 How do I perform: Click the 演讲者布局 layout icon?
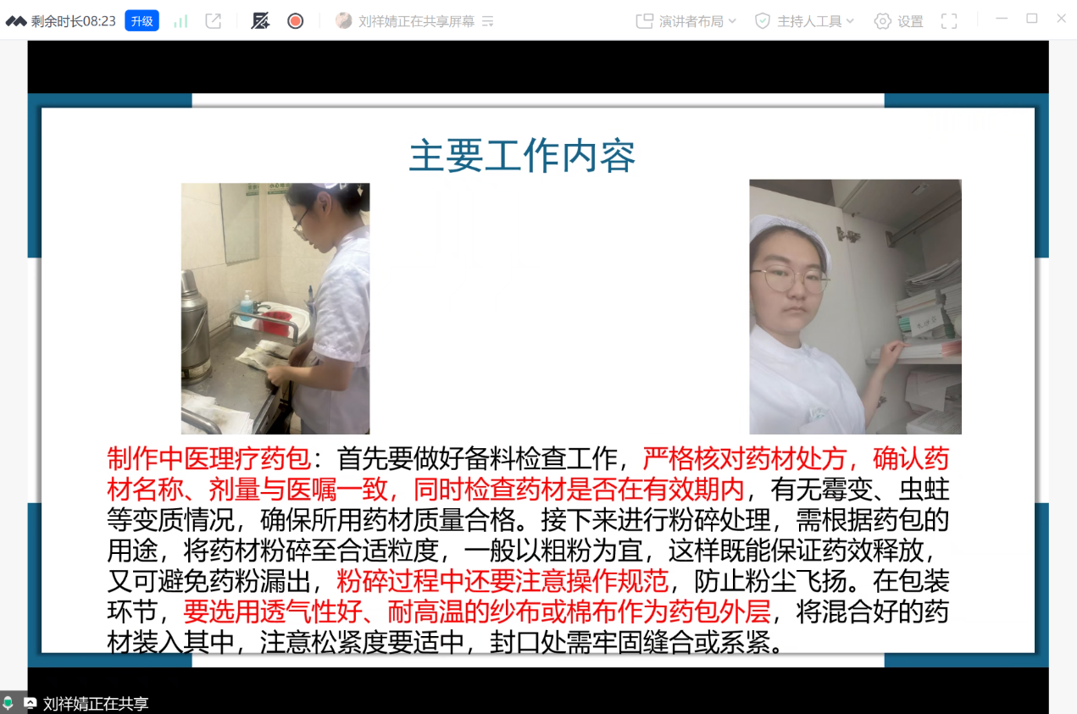pyautogui.click(x=645, y=21)
